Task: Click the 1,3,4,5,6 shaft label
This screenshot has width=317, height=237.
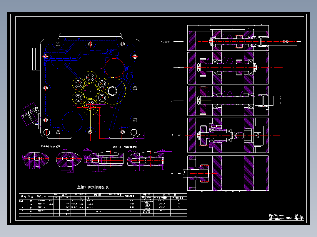Action: click(x=165, y=42)
